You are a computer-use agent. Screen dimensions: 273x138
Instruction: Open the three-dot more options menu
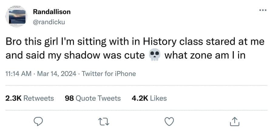click(262, 10)
